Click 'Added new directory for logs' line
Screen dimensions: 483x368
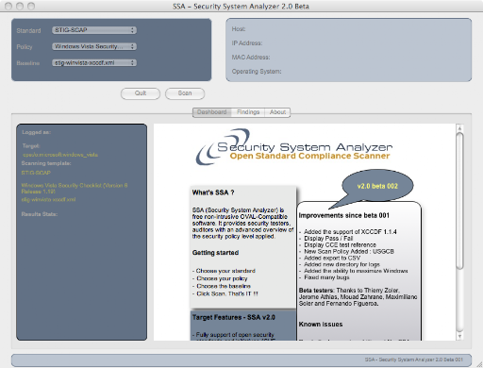[340, 264]
